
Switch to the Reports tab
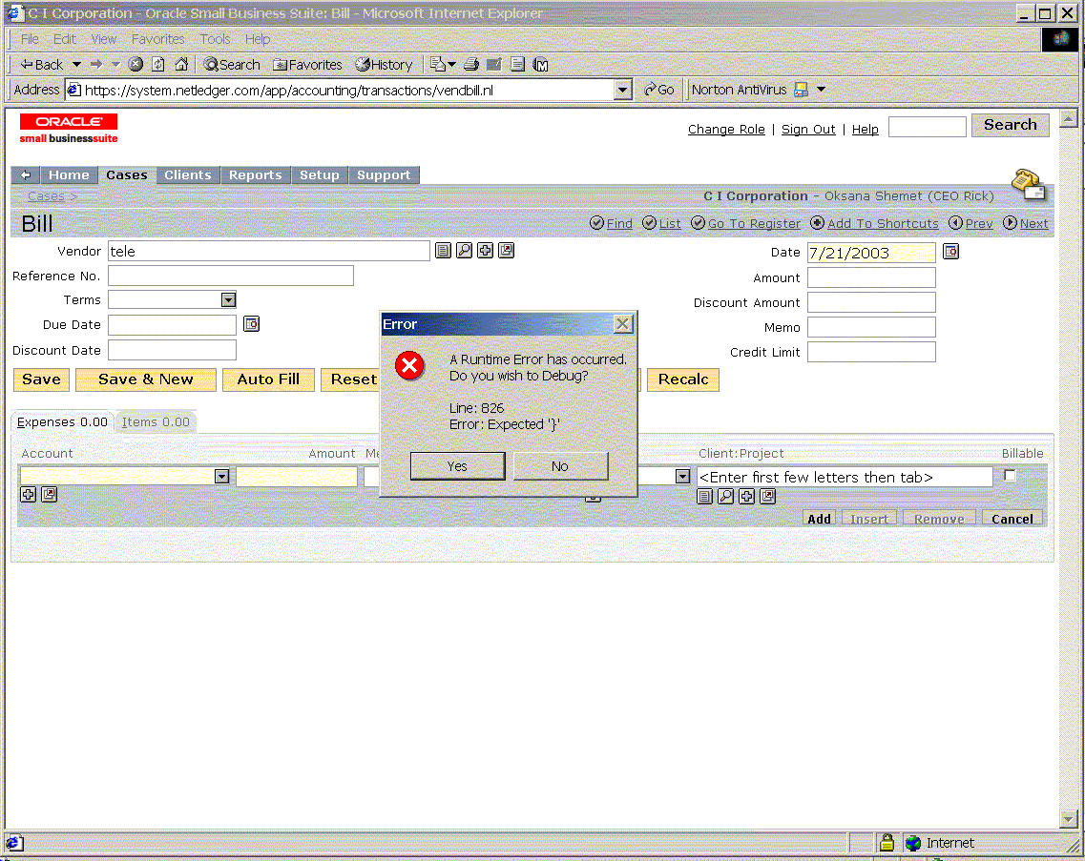tap(256, 175)
